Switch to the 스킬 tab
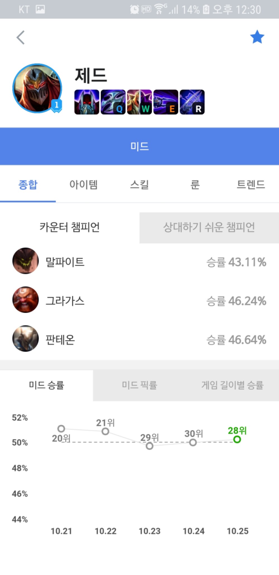The width and height of the screenshot is (279, 575). 139,185
